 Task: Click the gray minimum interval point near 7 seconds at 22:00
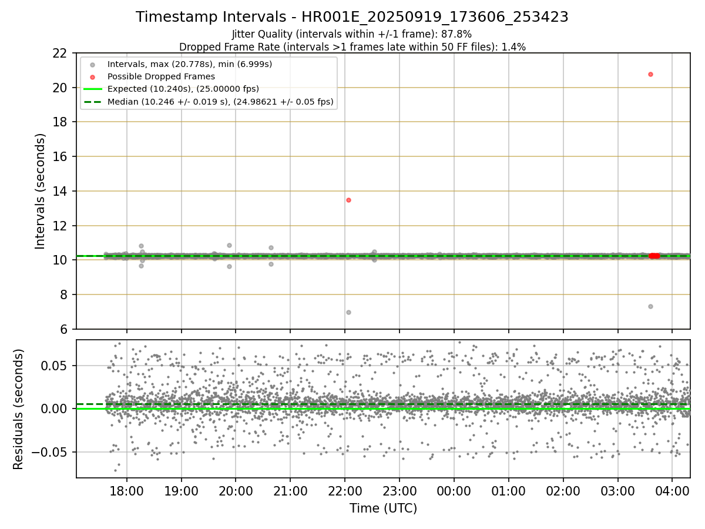pyautogui.click(x=348, y=312)
